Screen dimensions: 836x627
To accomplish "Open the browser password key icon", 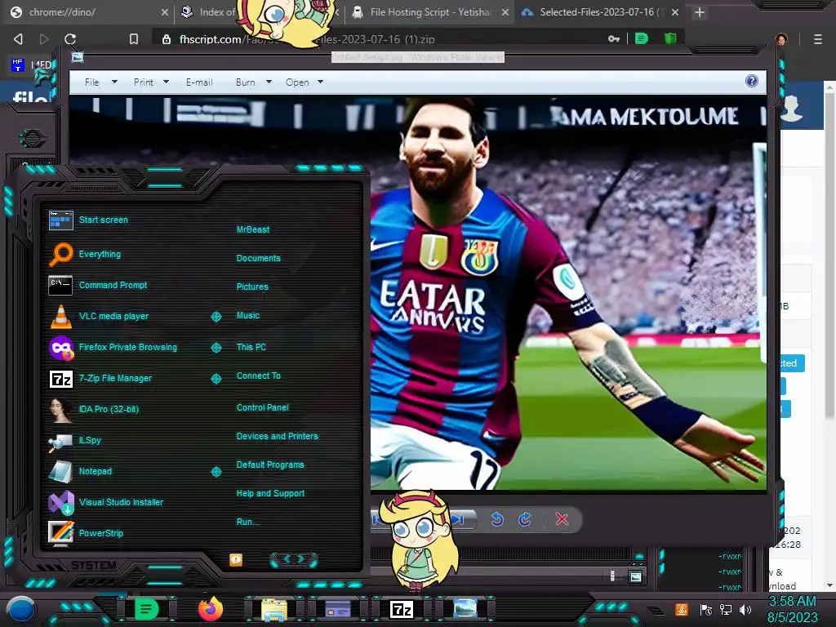I will point(614,39).
